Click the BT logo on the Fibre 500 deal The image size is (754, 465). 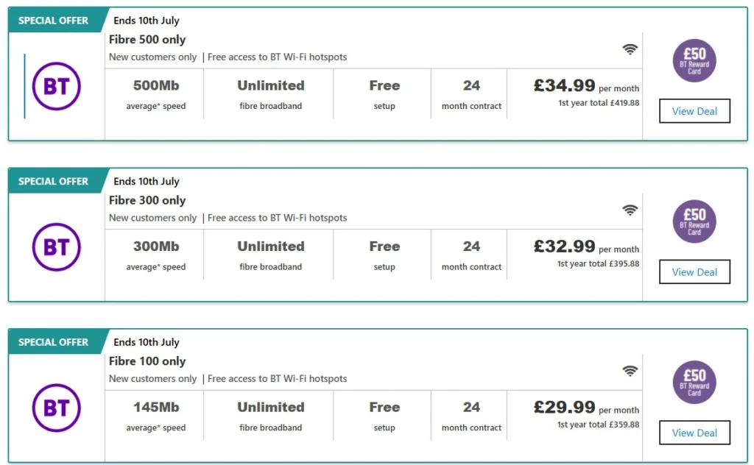pyautogui.click(x=56, y=87)
